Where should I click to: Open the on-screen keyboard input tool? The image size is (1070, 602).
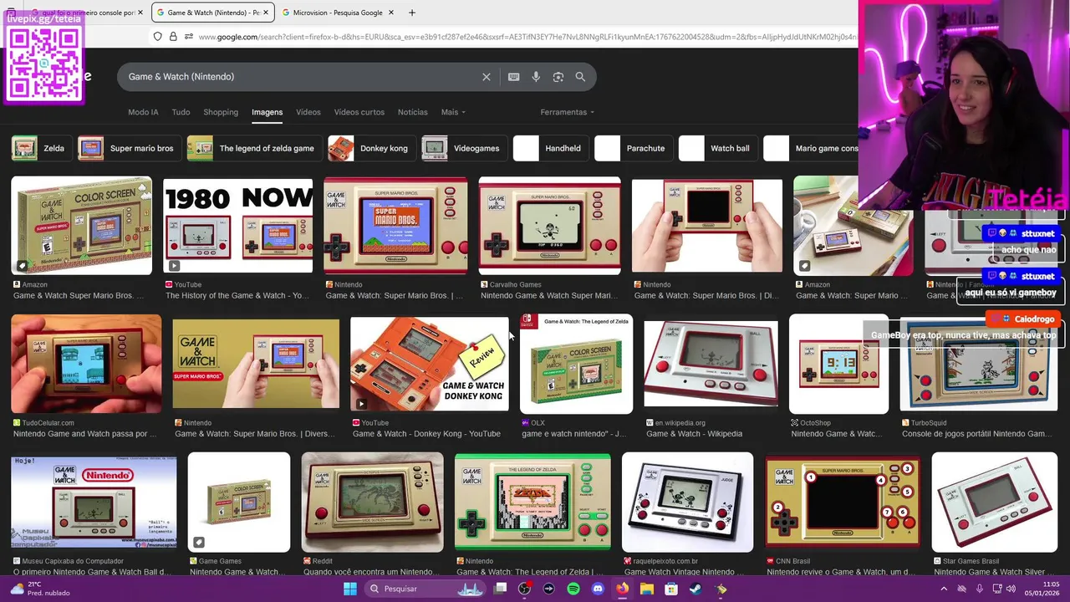pyautogui.click(x=514, y=77)
